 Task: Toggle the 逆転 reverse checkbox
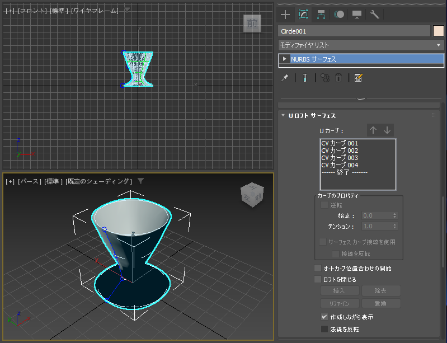(324, 205)
